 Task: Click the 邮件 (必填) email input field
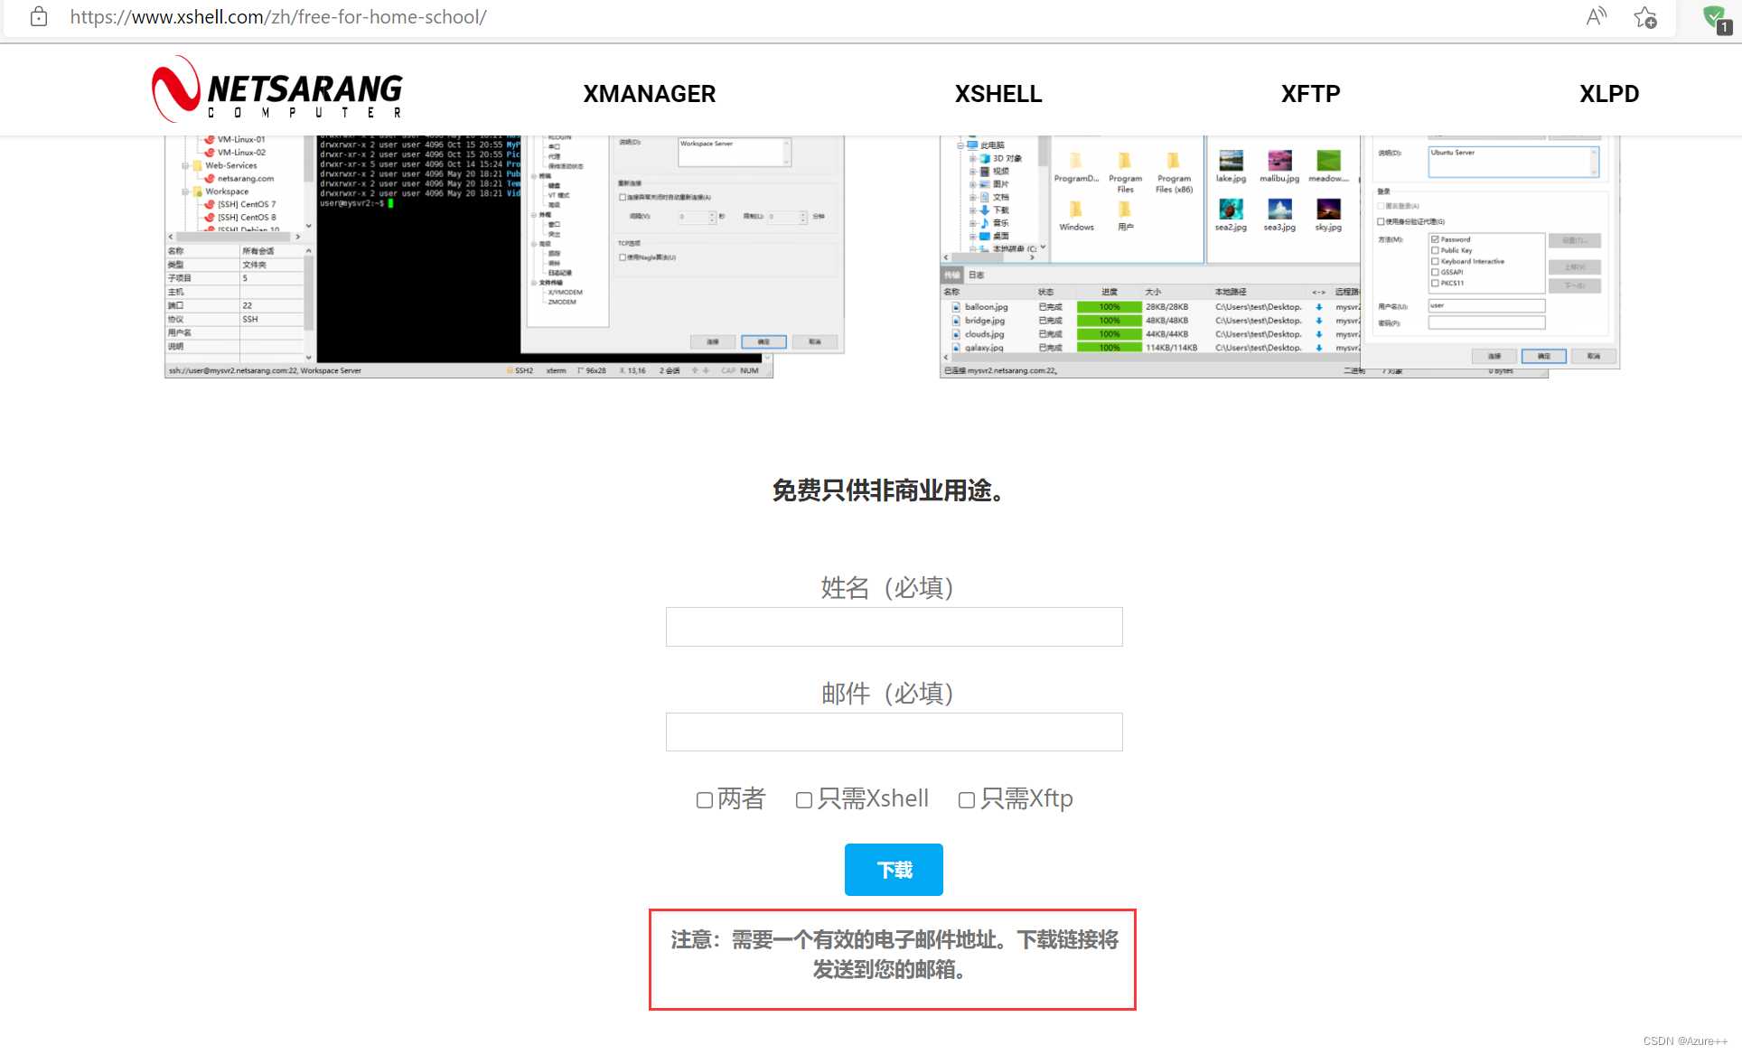click(894, 732)
